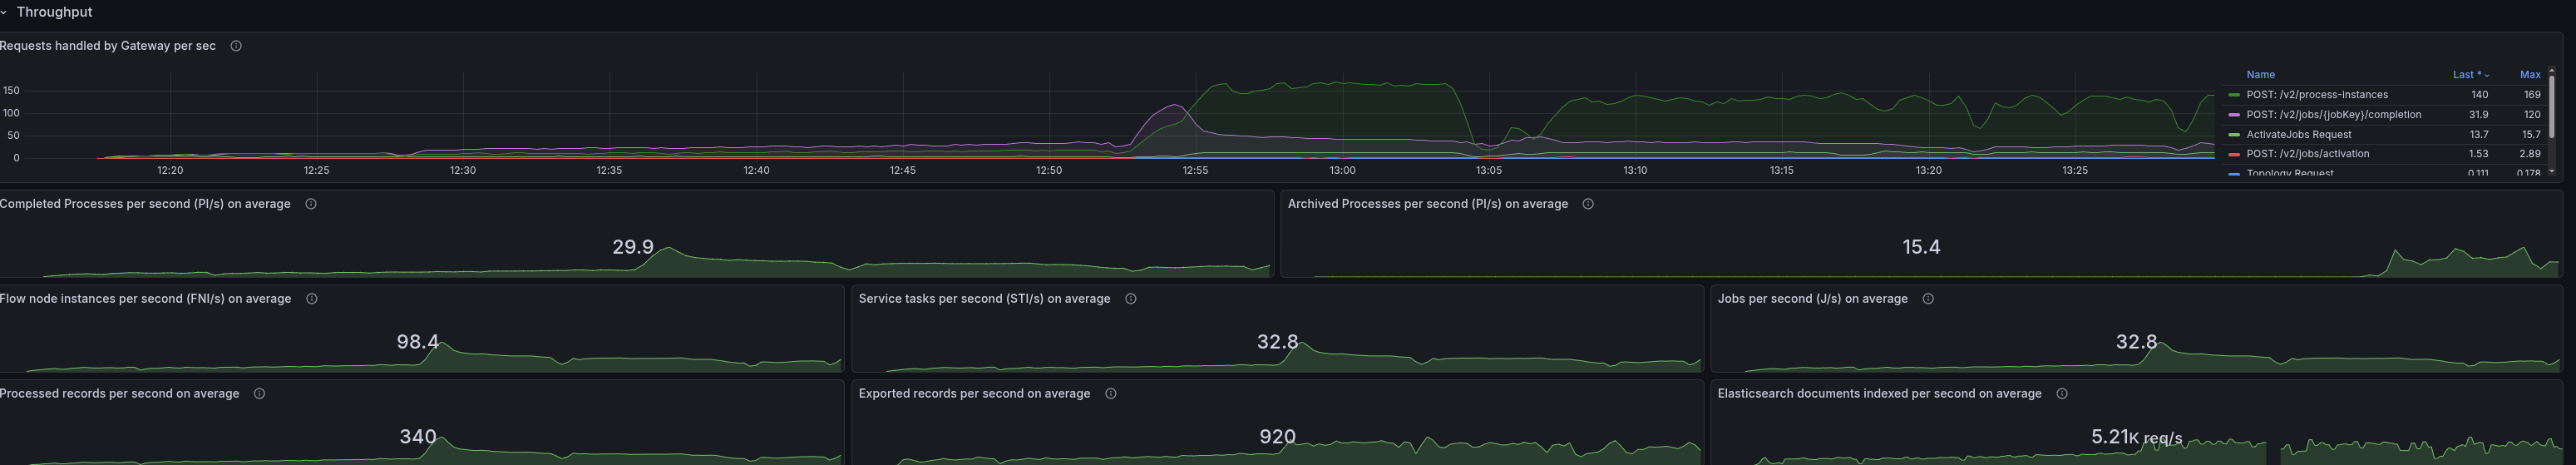This screenshot has height=465, width=2576.
Task: Click the Service tasks per second info icon
Action: (x=1131, y=299)
